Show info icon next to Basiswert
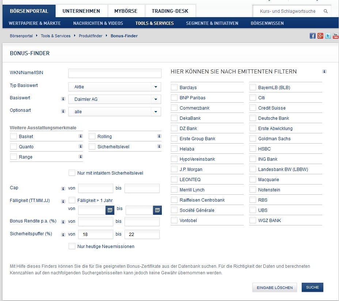The width and height of the screenshot is (339, 301). [63, 99]
